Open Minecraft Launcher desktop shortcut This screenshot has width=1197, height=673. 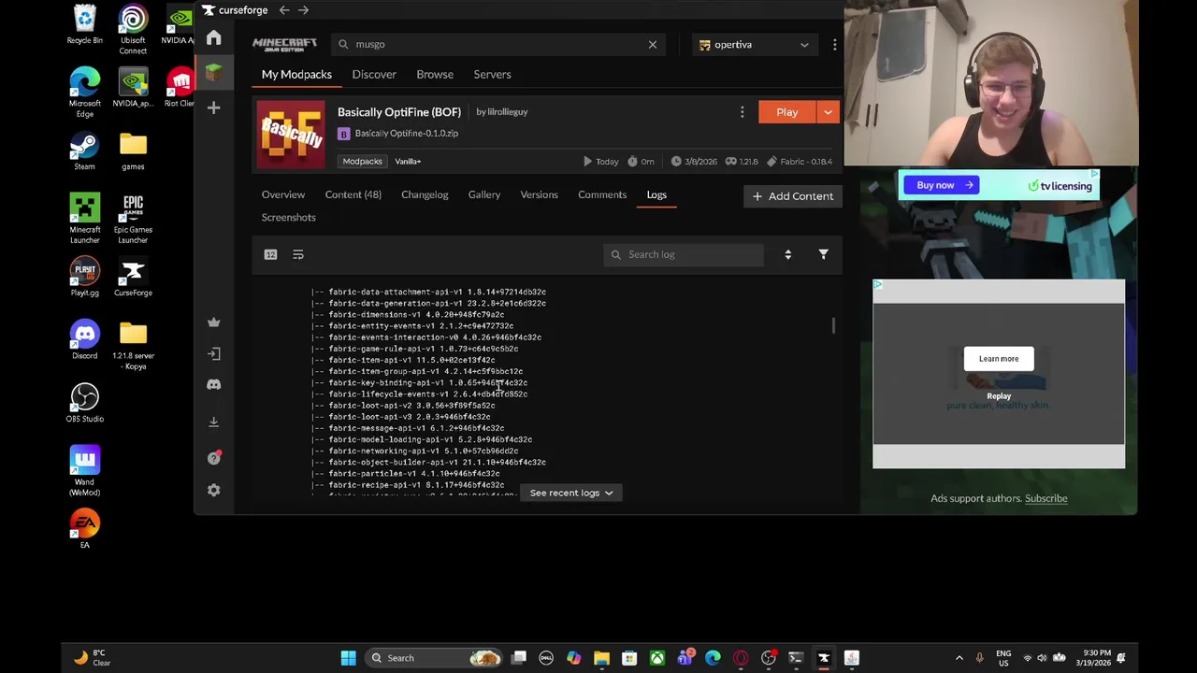coord(84,218)
